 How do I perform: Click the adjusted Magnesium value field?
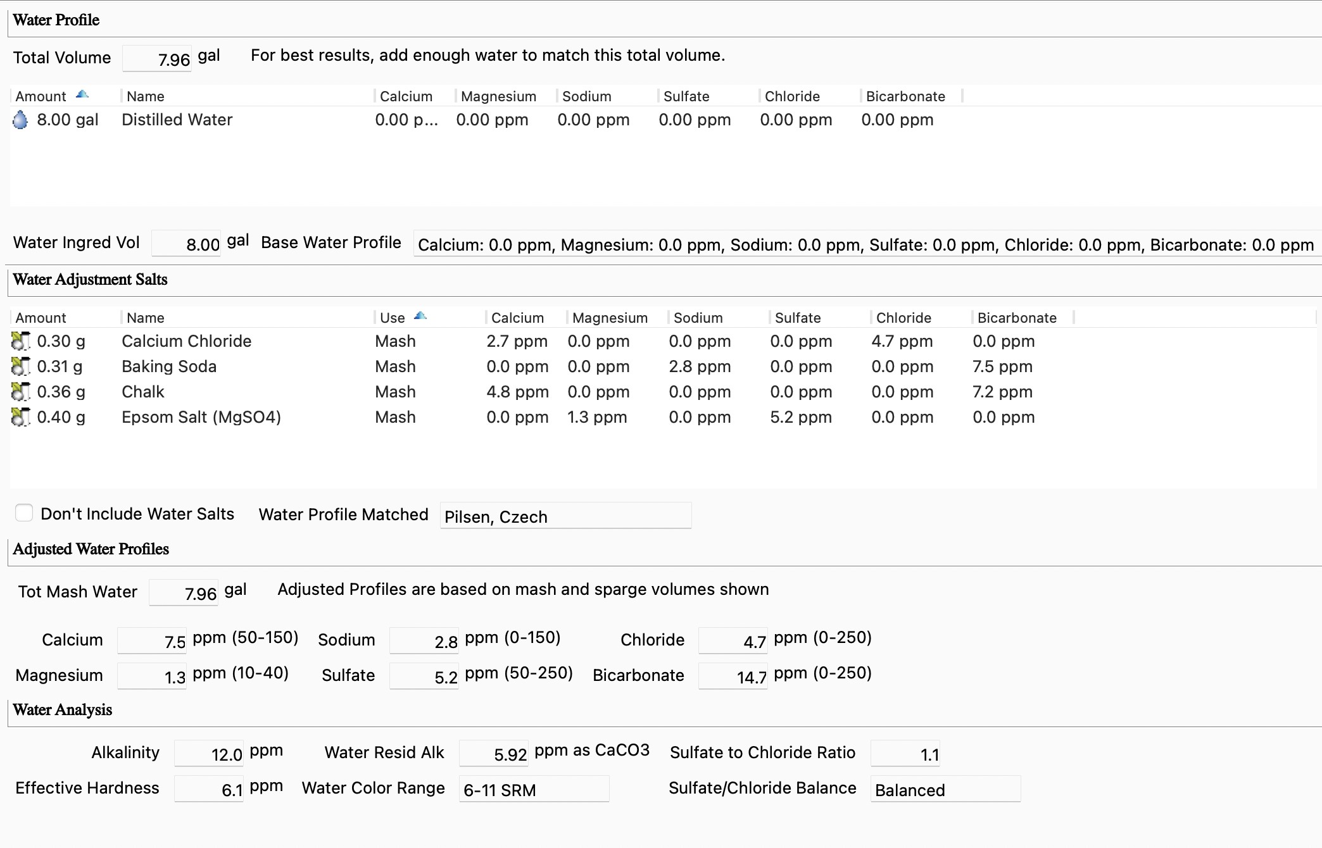pos(152,677)
